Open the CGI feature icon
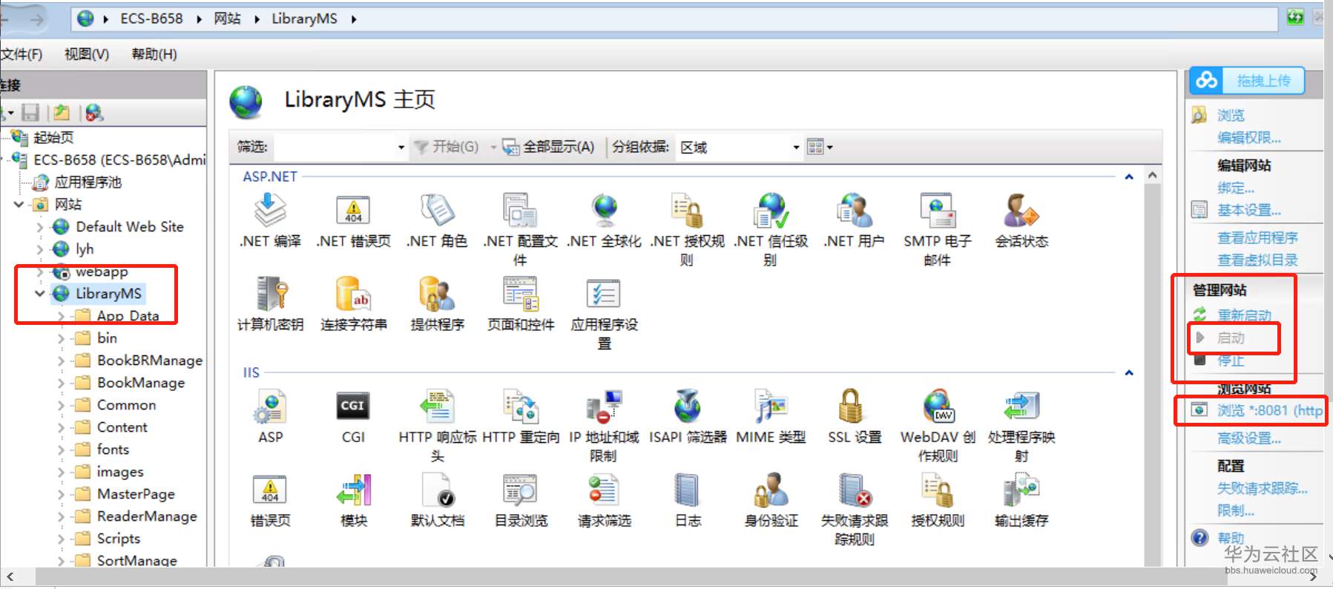Viewport: 1333px width, 589px height. 353,406
